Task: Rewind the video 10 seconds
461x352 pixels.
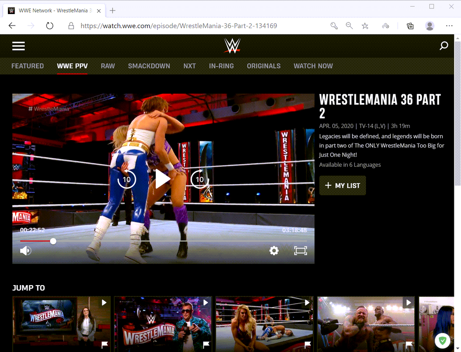Action: 126,179
